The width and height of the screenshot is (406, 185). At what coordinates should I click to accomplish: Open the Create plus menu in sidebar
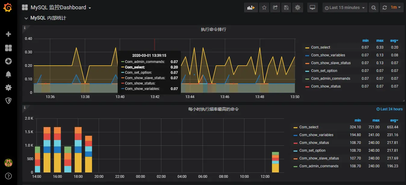8,34
